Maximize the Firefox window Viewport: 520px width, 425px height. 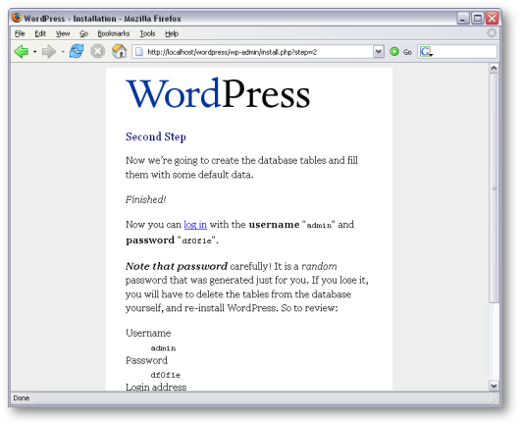pyautogui.click(x=478, y=18)
